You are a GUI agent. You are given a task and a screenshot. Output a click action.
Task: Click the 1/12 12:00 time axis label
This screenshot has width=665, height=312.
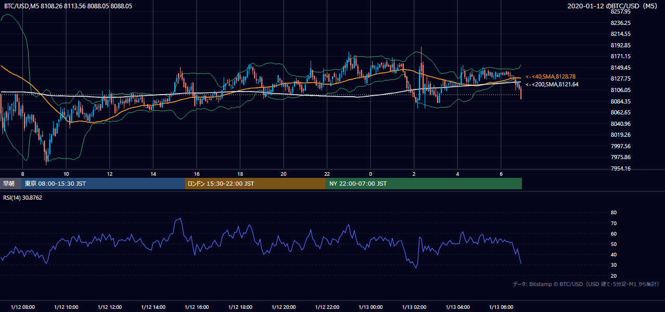point(110,307)
